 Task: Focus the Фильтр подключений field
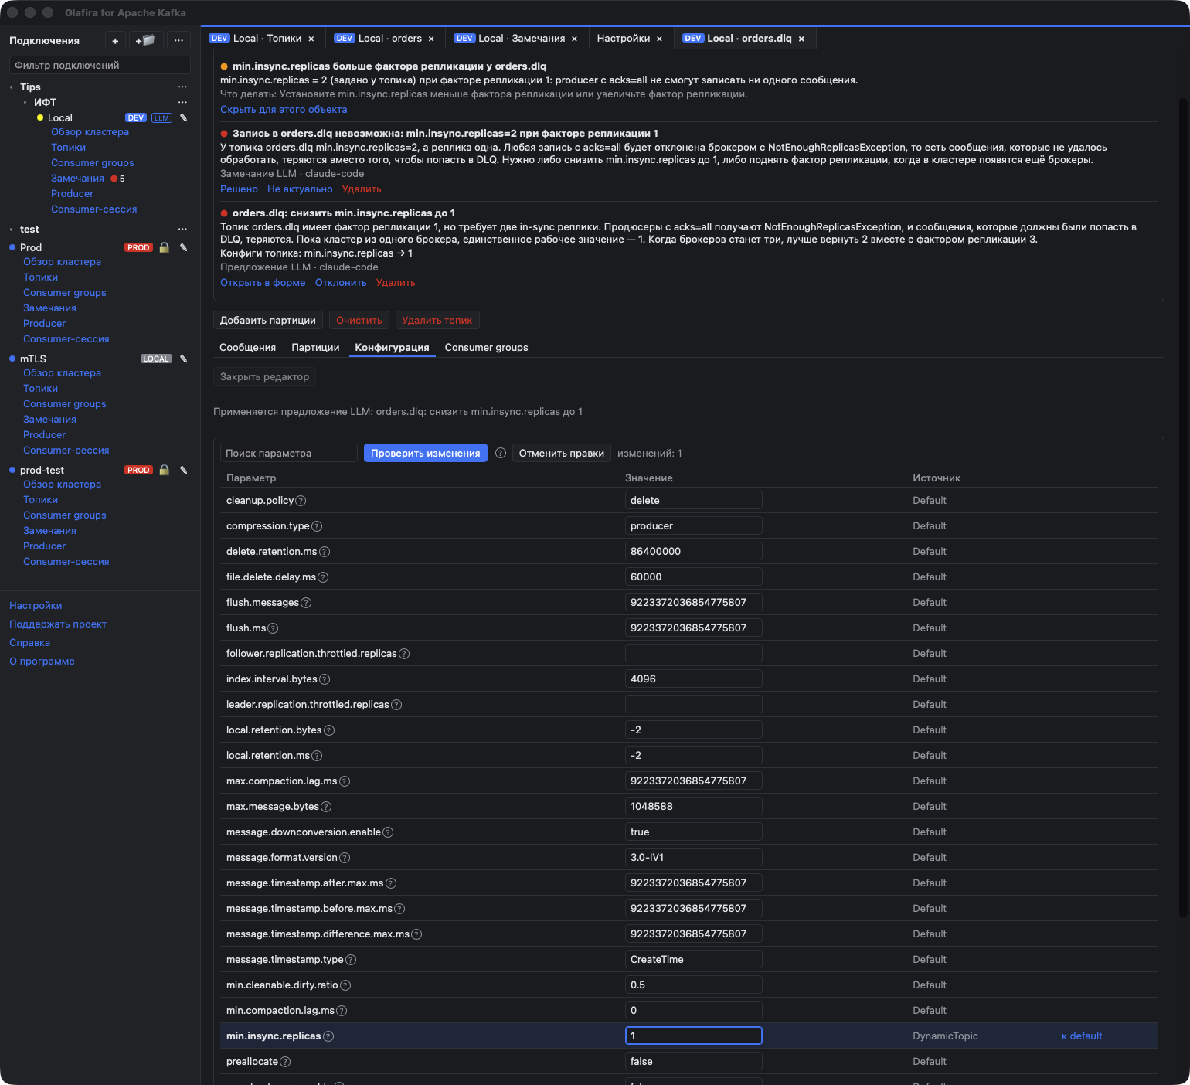100,66
